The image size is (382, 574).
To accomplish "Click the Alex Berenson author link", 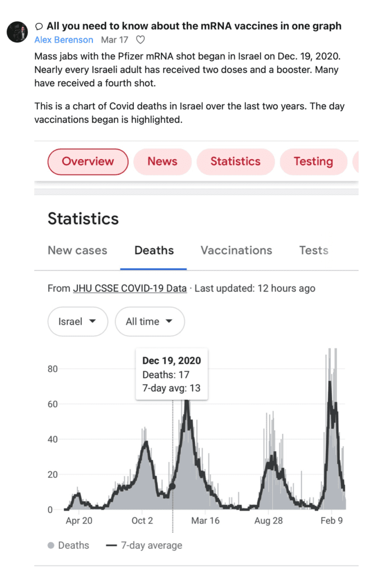I will (64, 40).
